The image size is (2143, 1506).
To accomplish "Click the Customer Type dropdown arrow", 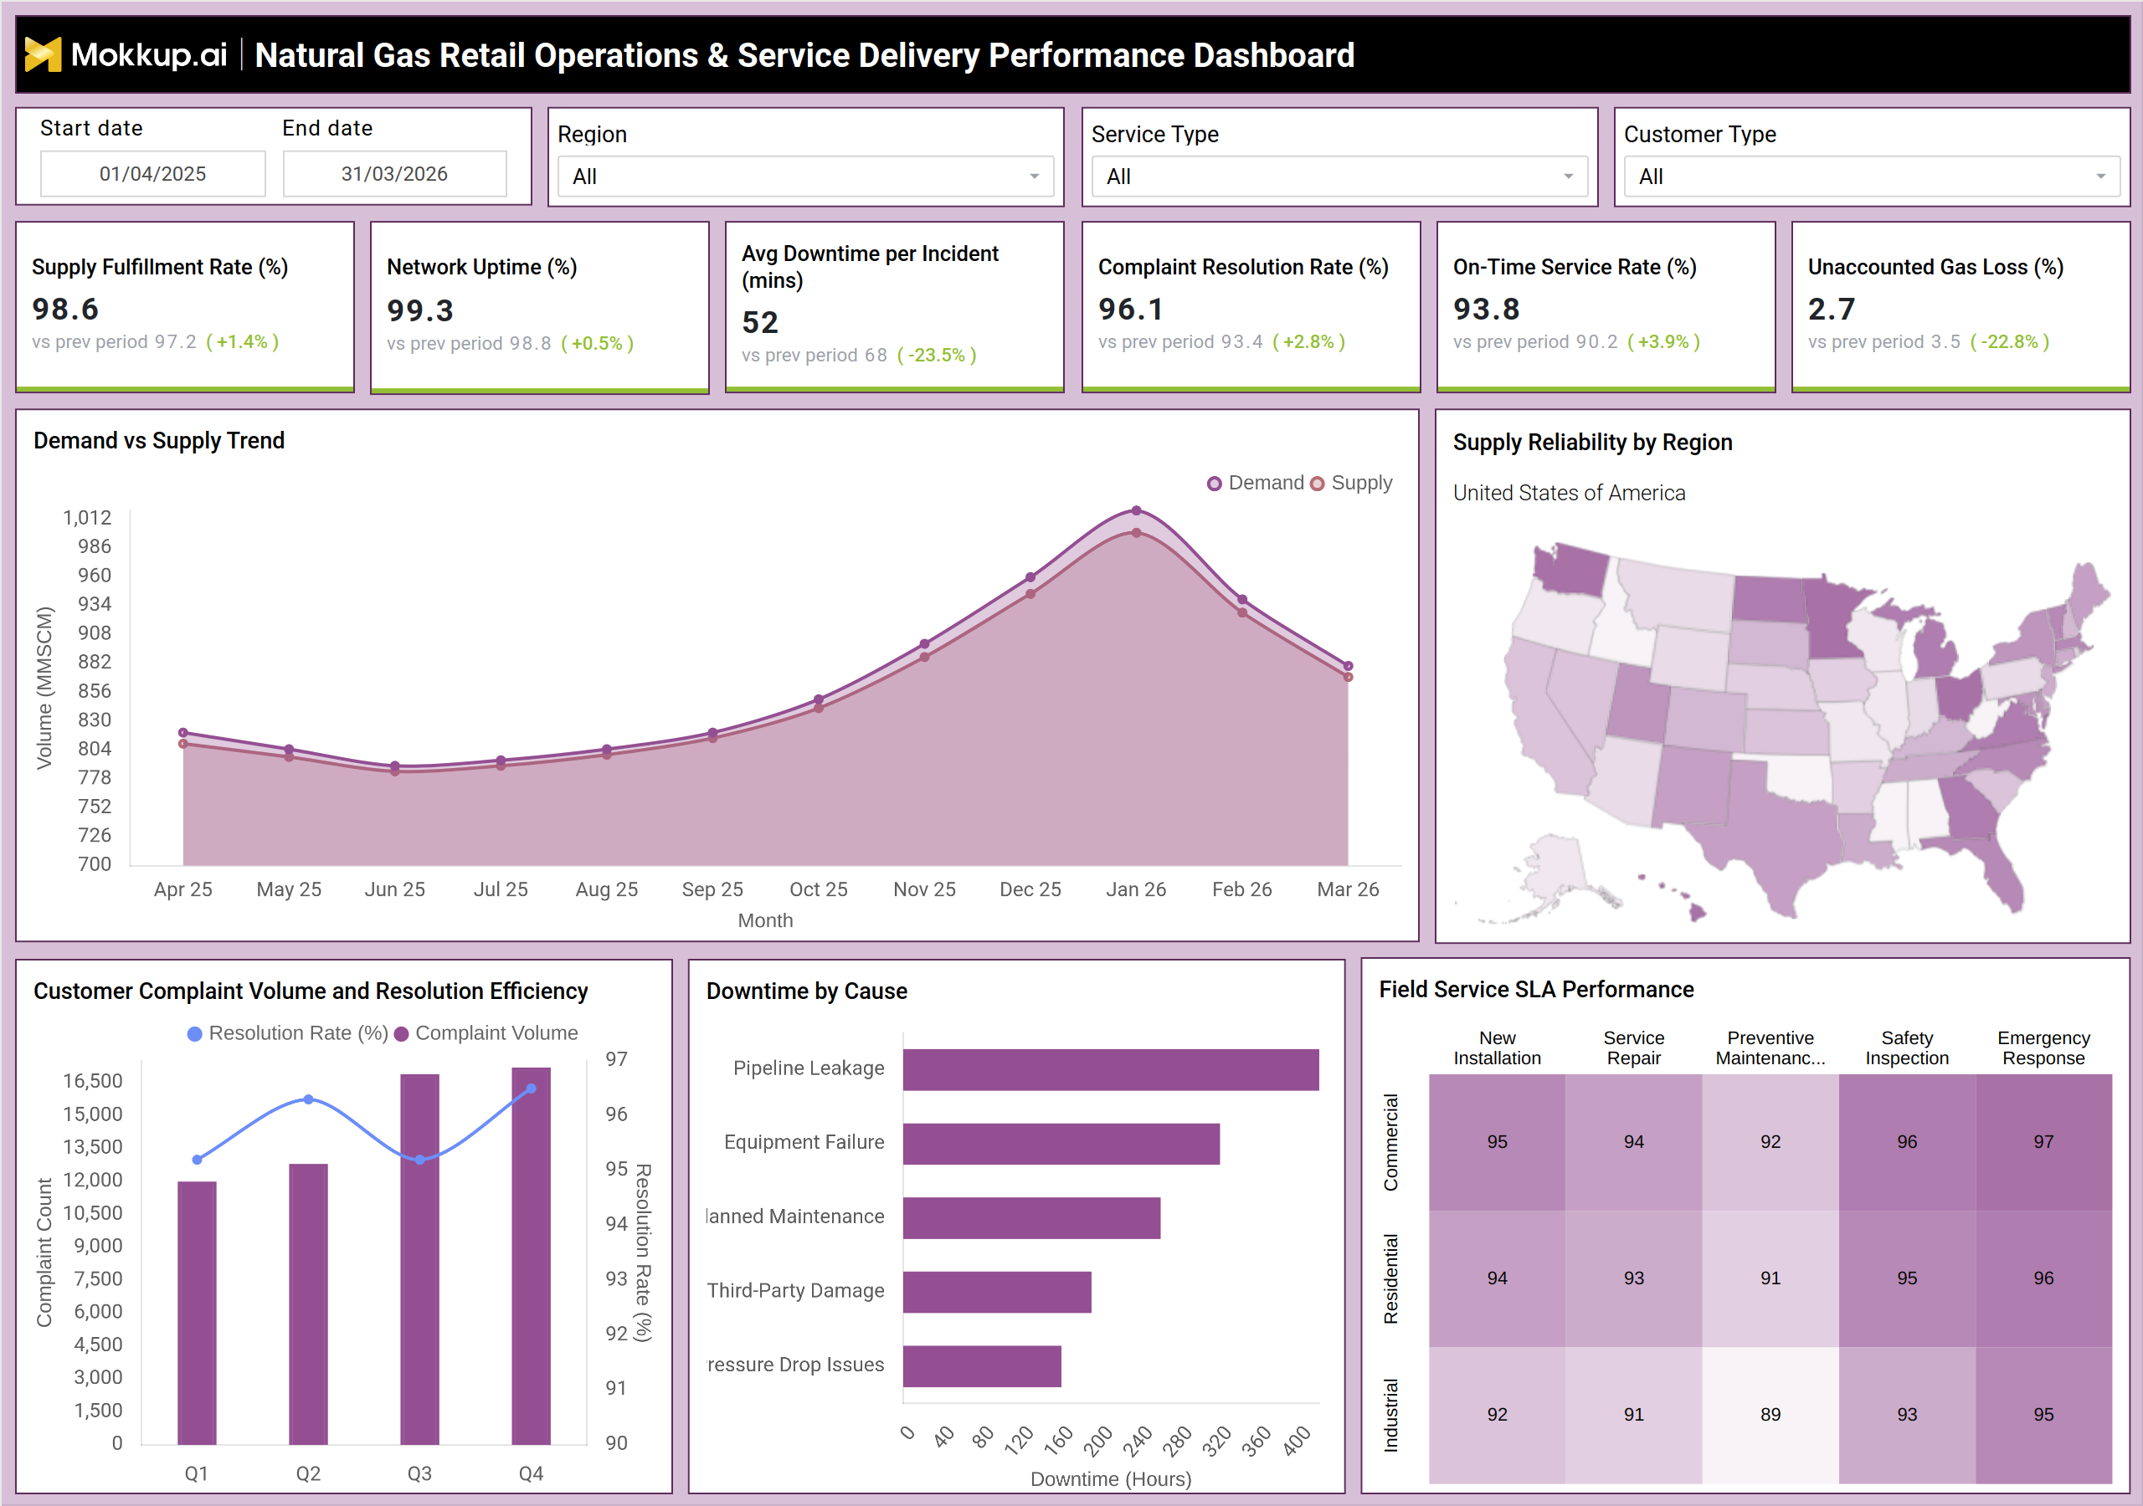I will pyautogui.click(x=2101, y=177).
